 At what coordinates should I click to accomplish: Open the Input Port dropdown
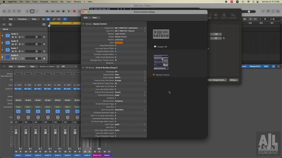(130, 31)
